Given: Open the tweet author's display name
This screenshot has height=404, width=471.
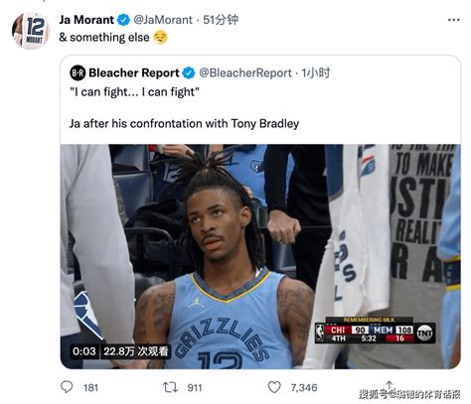Looking at the screenshot, I should click(86, 20).
